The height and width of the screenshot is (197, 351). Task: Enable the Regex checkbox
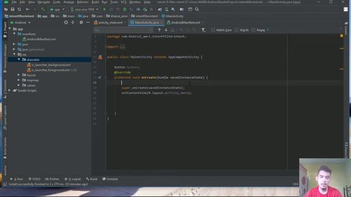click(x=253, y=30)
